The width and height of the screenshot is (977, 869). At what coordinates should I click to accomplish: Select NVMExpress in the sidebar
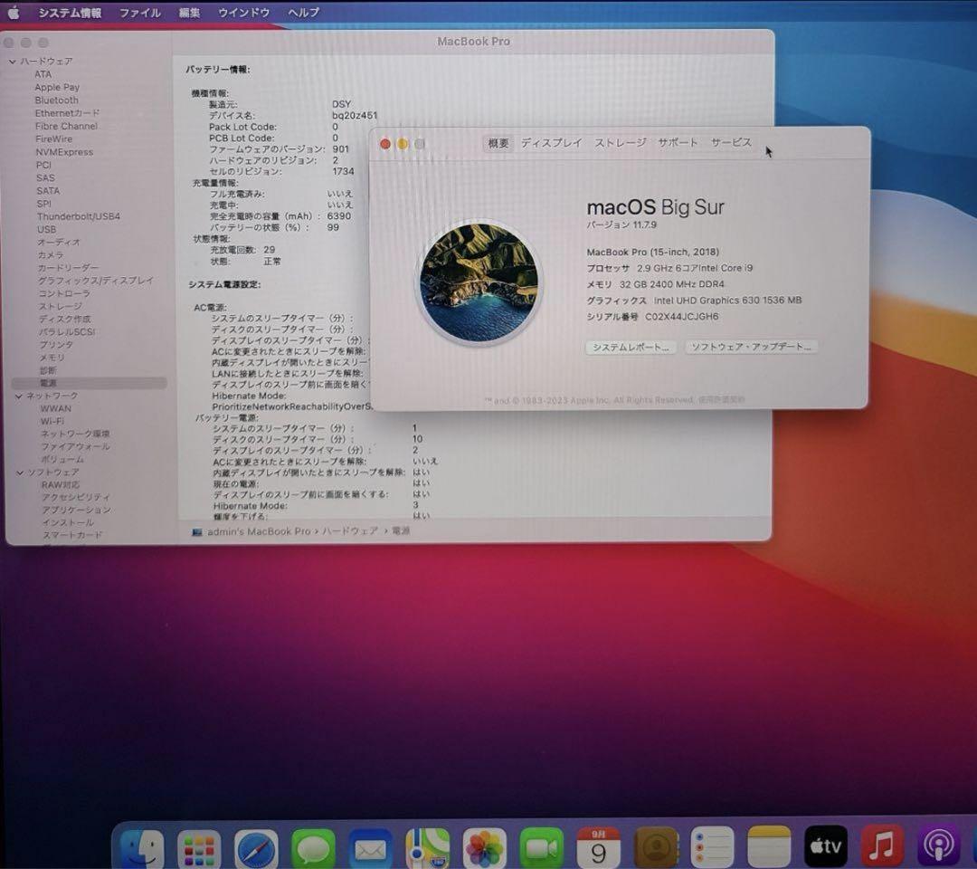63,152
